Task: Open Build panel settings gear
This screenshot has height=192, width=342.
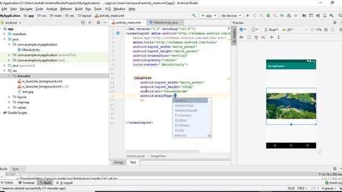Action: pyautogui.click(x=335, y=169)
